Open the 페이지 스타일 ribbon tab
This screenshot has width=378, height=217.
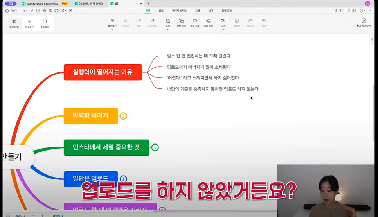click(179, 11)
